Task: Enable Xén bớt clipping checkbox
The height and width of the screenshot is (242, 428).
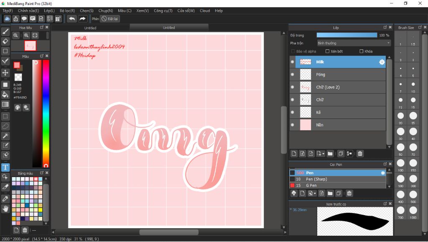Action: (x=327, y=51)
